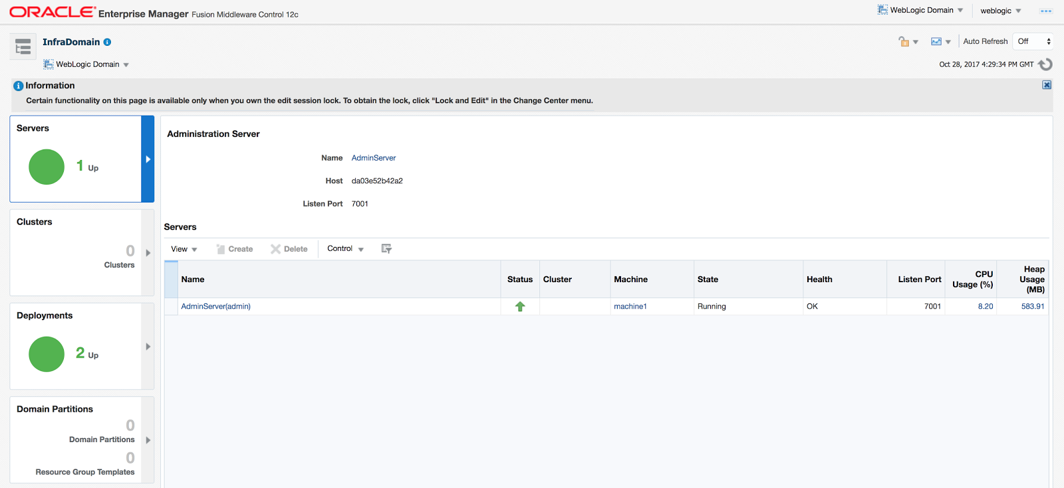Expand the weblogic user menu

[1000, 11]
